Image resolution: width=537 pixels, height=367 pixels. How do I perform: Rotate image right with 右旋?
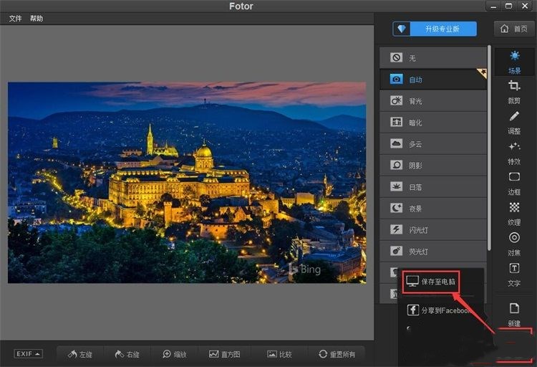pyautogui.click(x=127, y=354)
